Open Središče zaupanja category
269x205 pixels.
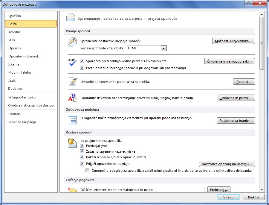31,122
